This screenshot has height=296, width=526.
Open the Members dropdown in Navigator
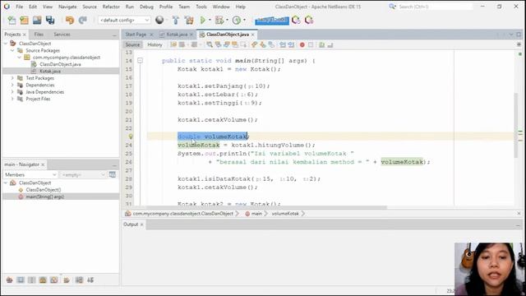30,175
